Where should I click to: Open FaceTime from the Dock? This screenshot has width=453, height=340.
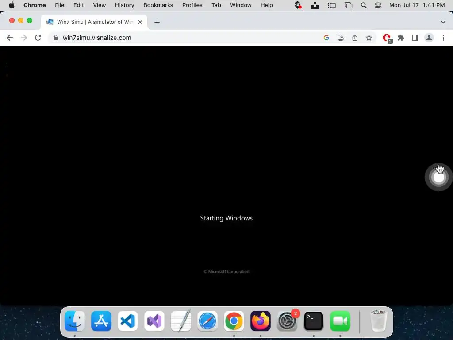tap(340, 321)
